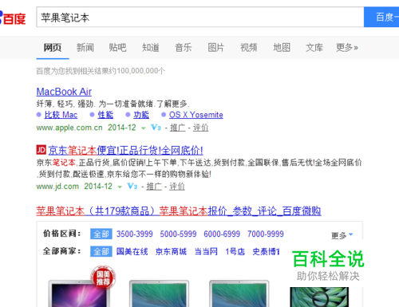Select the 网页 tab

tap(53, 48)
